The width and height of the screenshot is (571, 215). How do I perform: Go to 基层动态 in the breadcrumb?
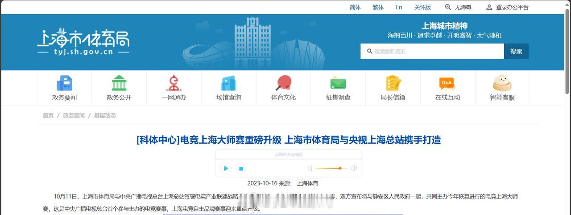coord(105,115)
